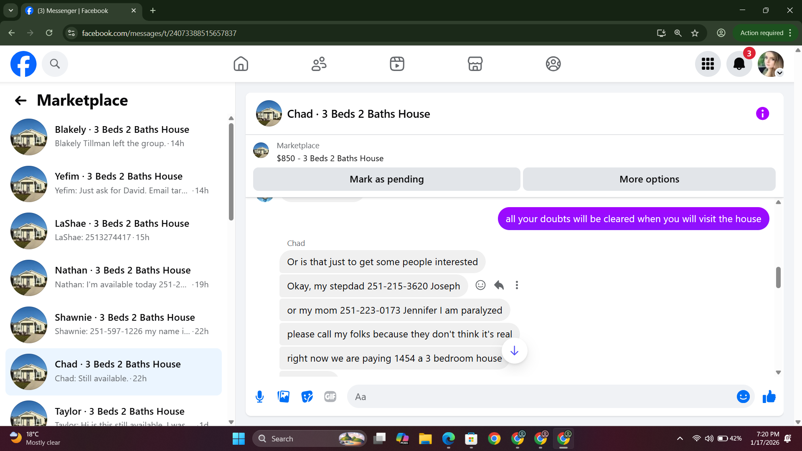Attach a photo using the image icon
This screenshot has height=451, width=802.
(x=283, y=397)
